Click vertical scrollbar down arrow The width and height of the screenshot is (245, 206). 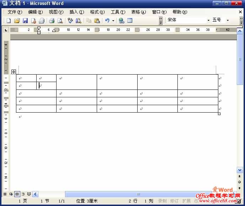point(240,170)
